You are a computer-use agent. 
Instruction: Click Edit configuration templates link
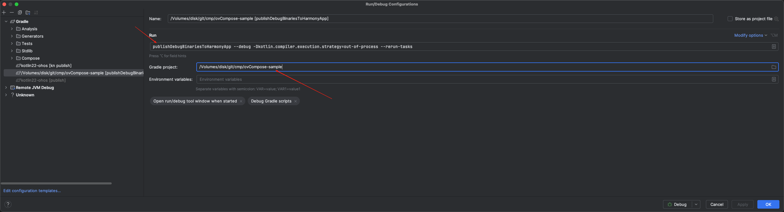pos(32,191)
